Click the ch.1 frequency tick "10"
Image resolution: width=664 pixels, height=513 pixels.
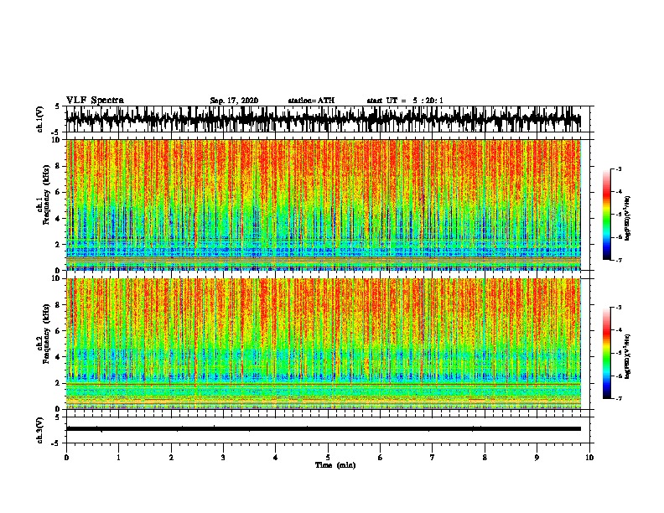[x=57, y=140]
